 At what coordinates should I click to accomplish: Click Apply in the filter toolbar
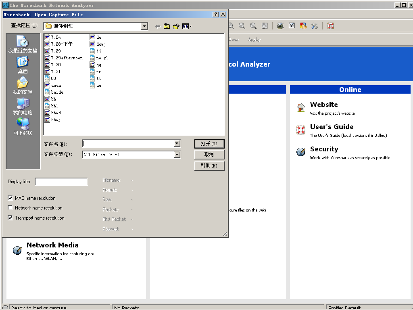(x=254, y=39)
